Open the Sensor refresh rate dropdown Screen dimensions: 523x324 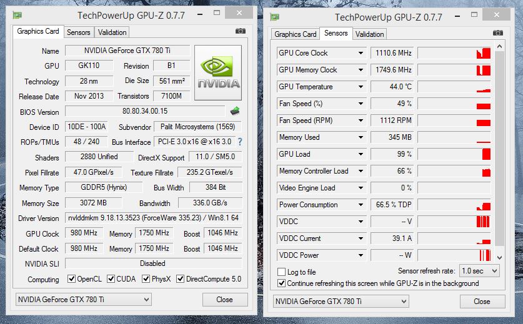479,271
